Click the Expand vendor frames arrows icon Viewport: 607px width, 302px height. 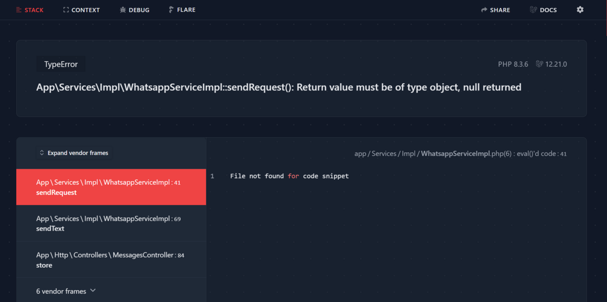42,153
